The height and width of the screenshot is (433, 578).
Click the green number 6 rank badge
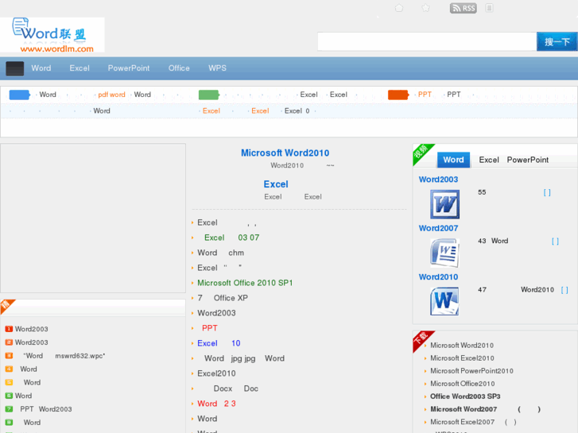[9, 396]
